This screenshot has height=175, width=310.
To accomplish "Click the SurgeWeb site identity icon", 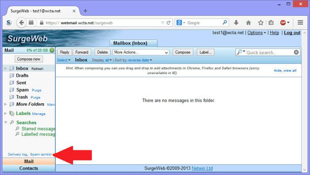I will [x=9, y=23].
